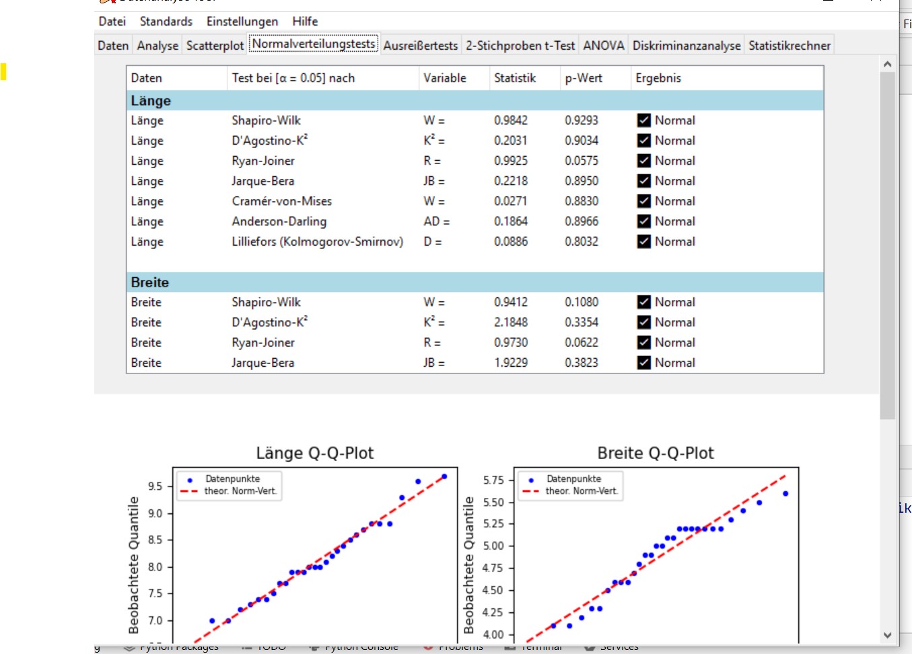The image size is (912, 654).
Task: Toggle Normal checkbox for Breite D'Agostino-K²
Action: (x=644, y=322)
